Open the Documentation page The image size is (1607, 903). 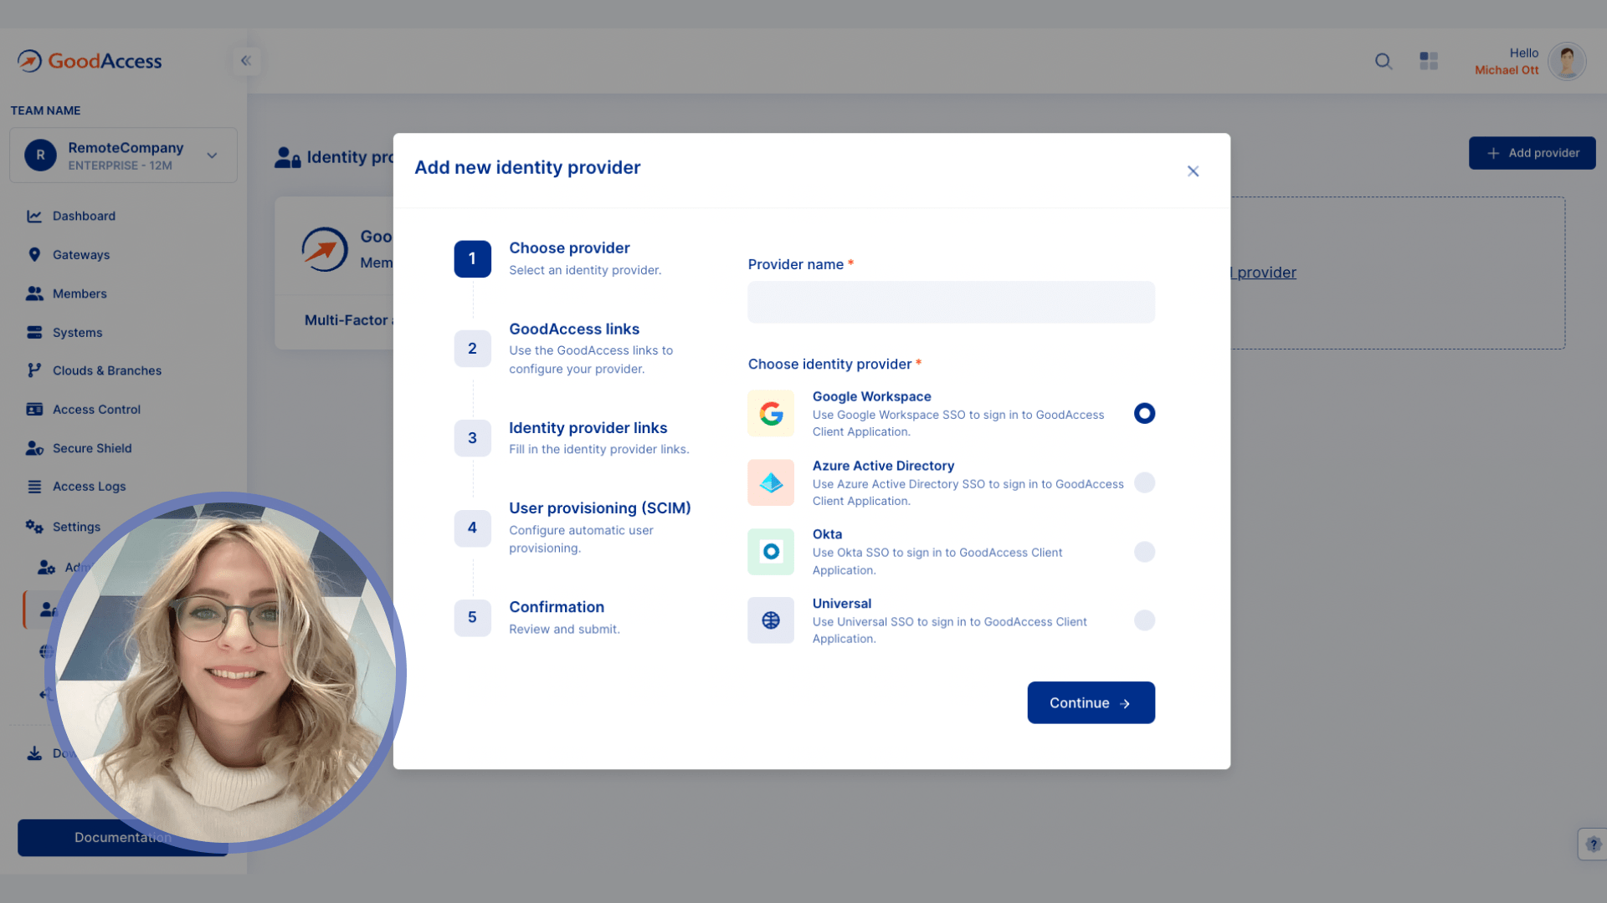pos(122,837)
